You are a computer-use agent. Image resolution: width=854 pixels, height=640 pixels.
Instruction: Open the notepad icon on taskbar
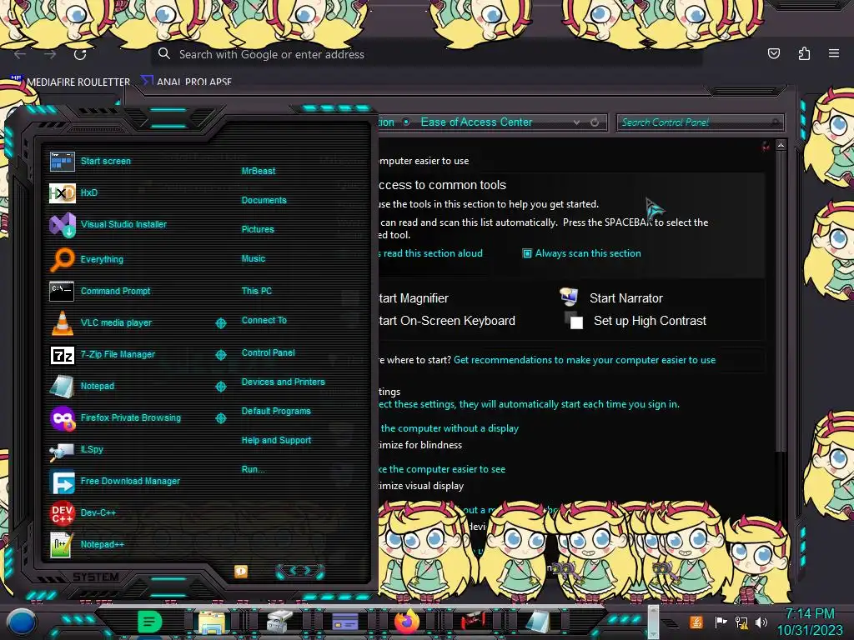pos(537,622)
